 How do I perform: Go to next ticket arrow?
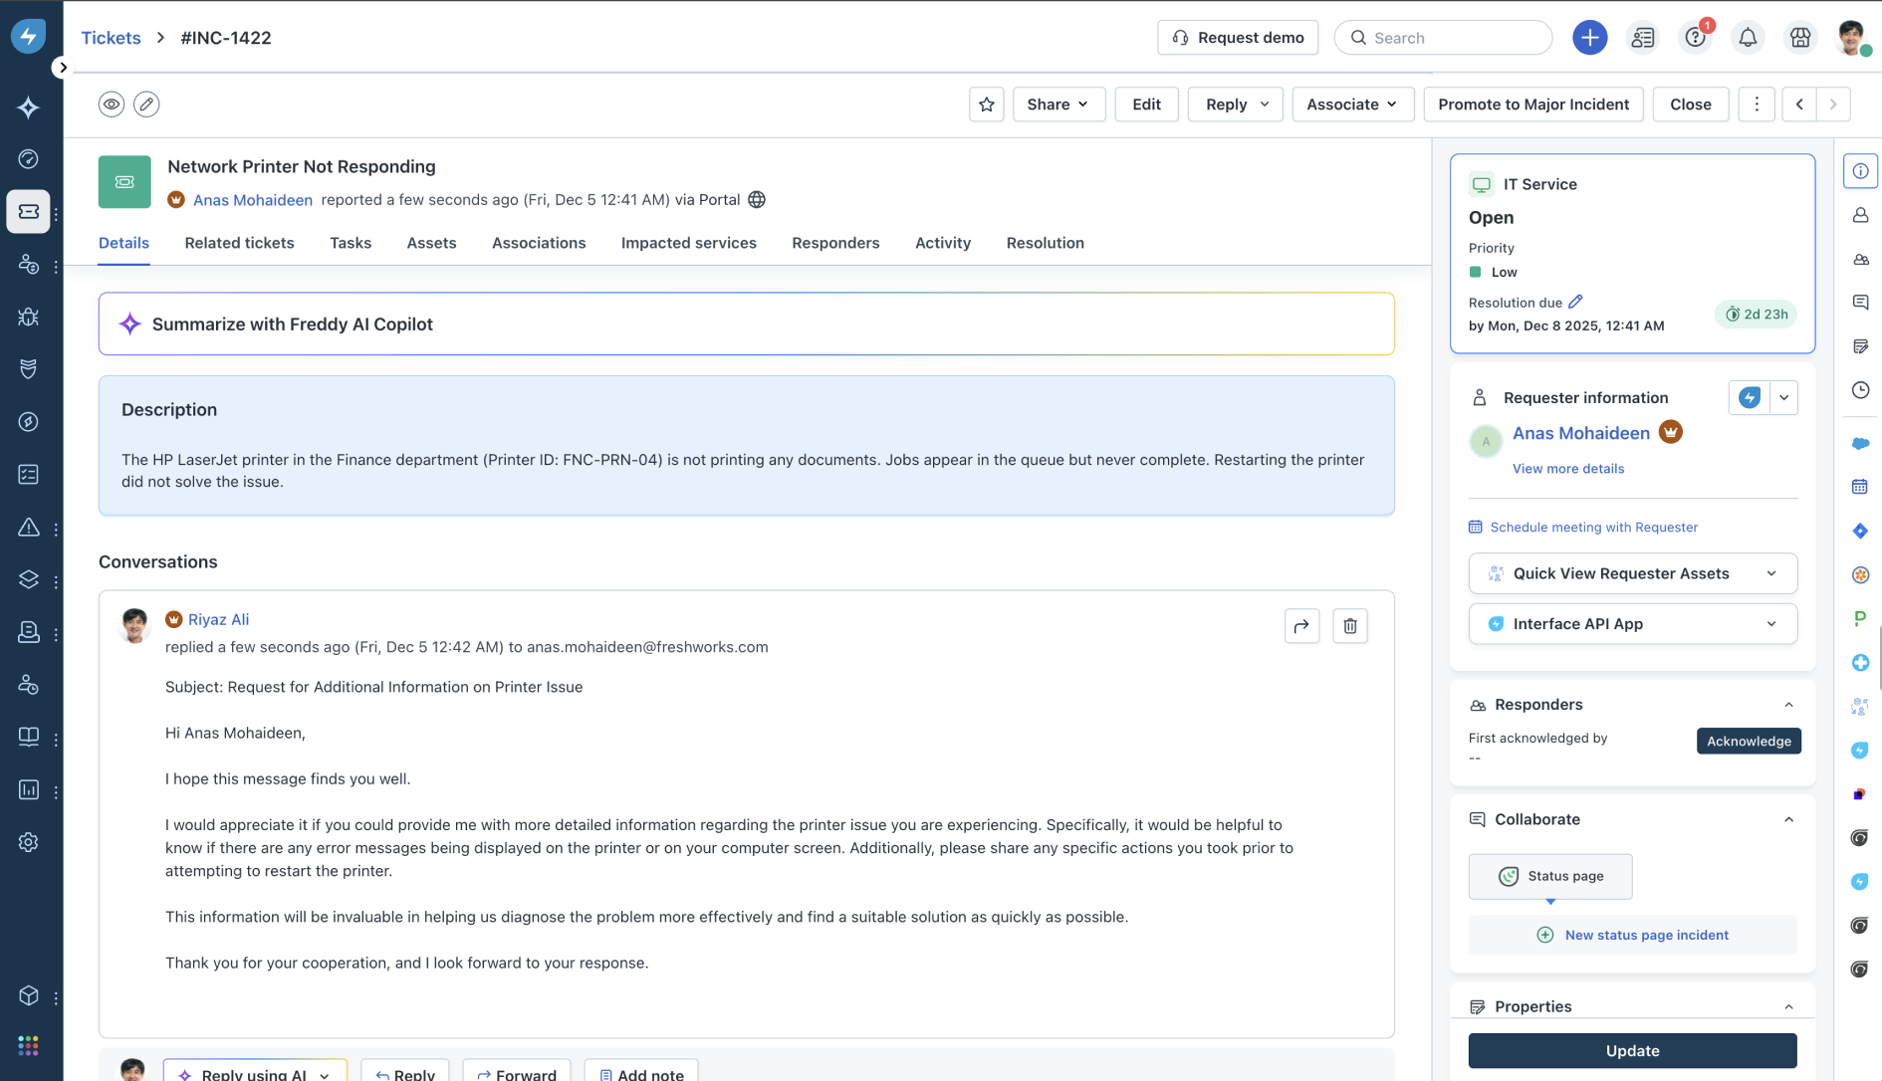[x=1832, y=104]
